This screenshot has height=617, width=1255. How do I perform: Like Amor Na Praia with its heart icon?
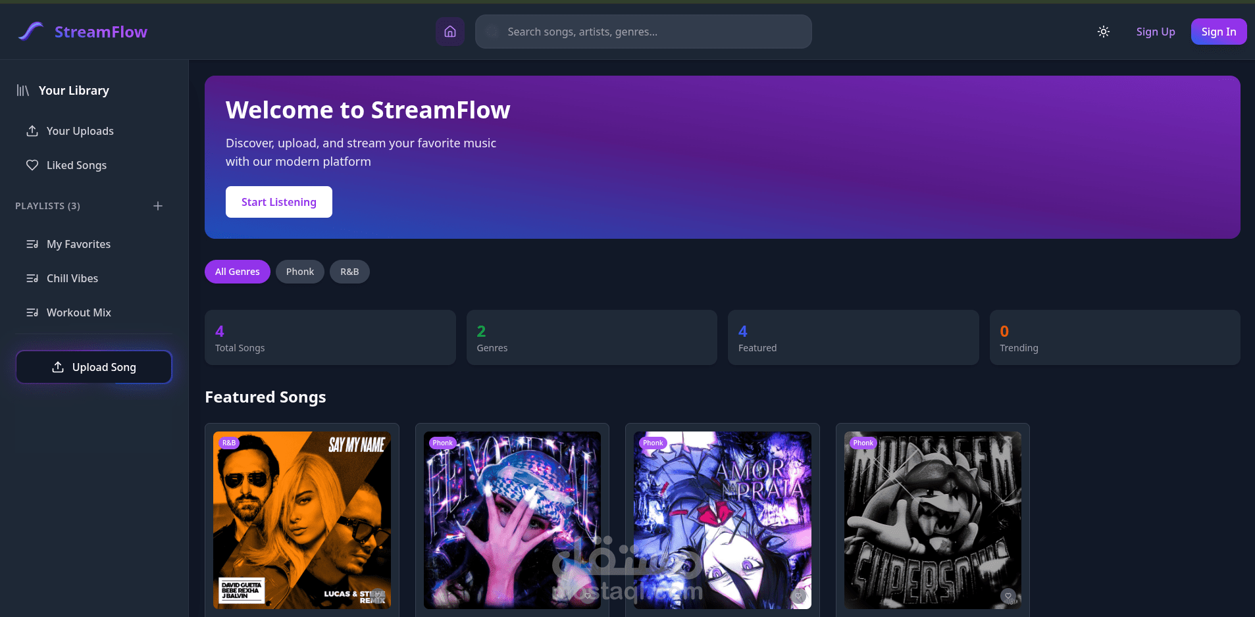798,596
